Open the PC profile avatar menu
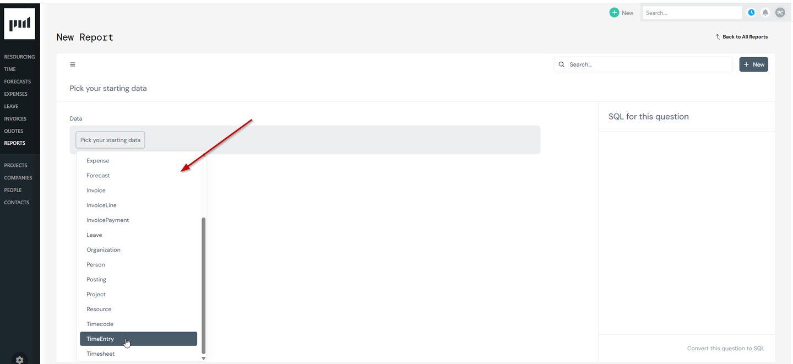 click(x=780, y=12)
